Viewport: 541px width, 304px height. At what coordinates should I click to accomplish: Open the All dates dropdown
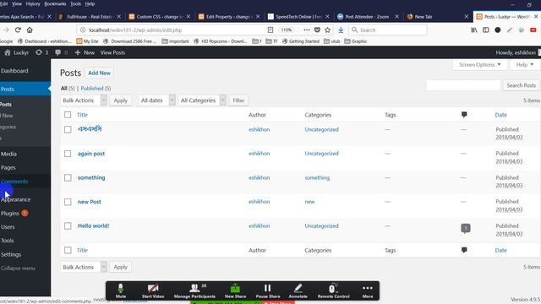coord(157,100)
